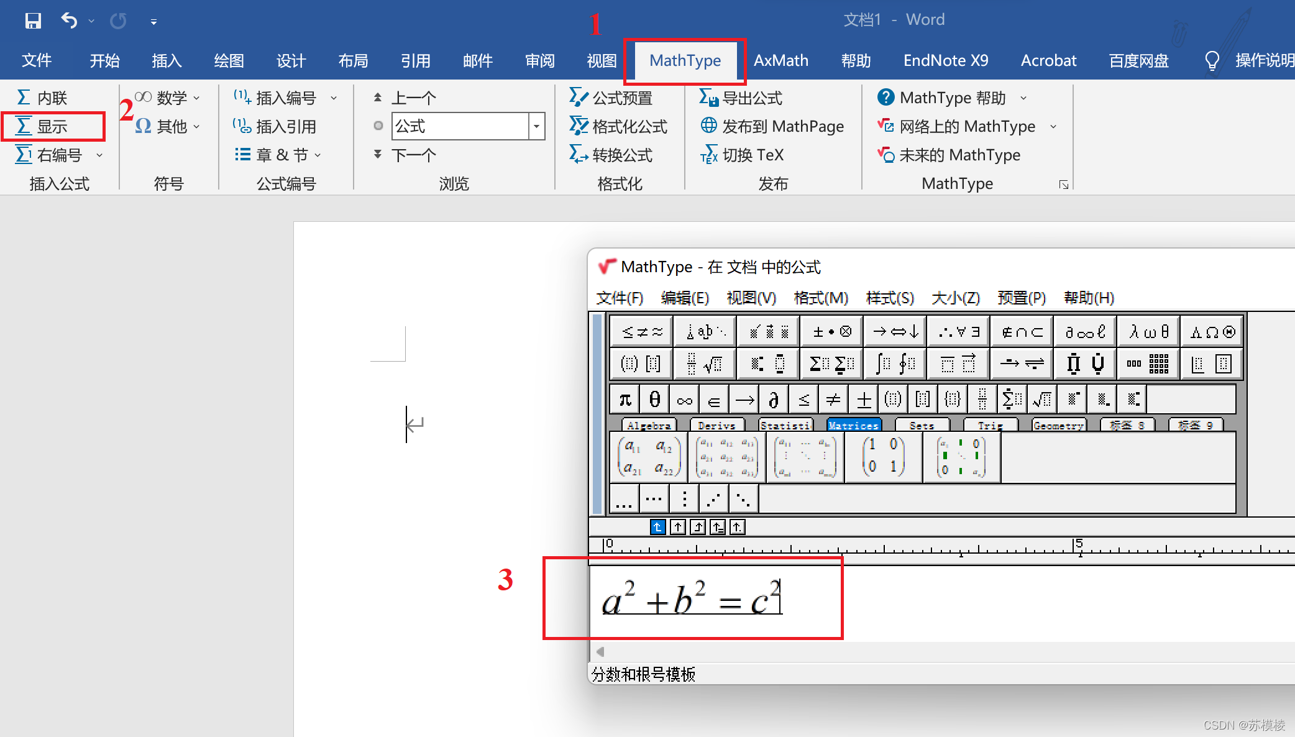The image size is (1295, 737).
Task: Go to previous equation (上一个)
Action: tap(405, 98)
